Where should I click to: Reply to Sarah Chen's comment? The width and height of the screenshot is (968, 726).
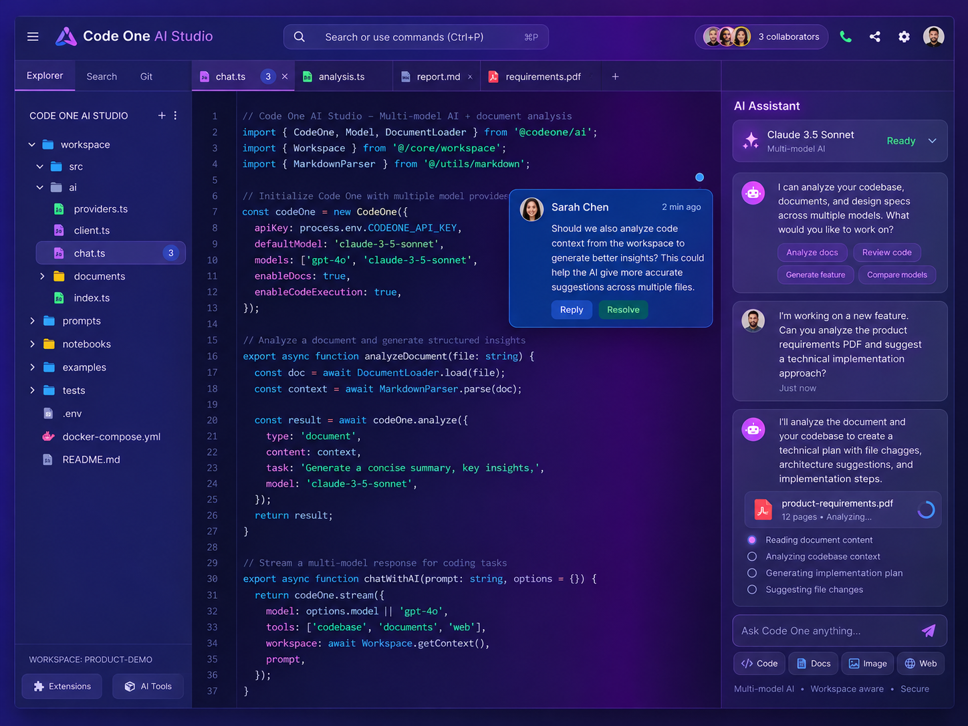tap(572, 310)
